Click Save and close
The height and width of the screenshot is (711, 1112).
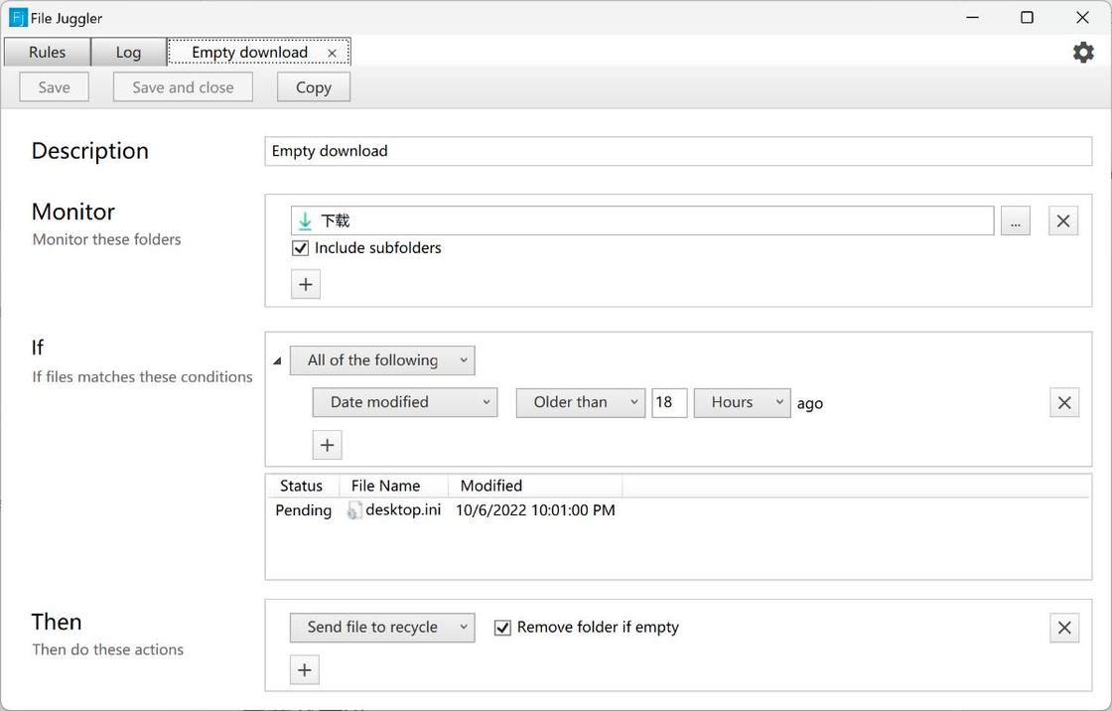pyautogui.click(x=183, y=86)
